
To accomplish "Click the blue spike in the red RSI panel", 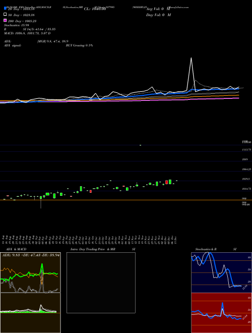I will click(222, 308).
